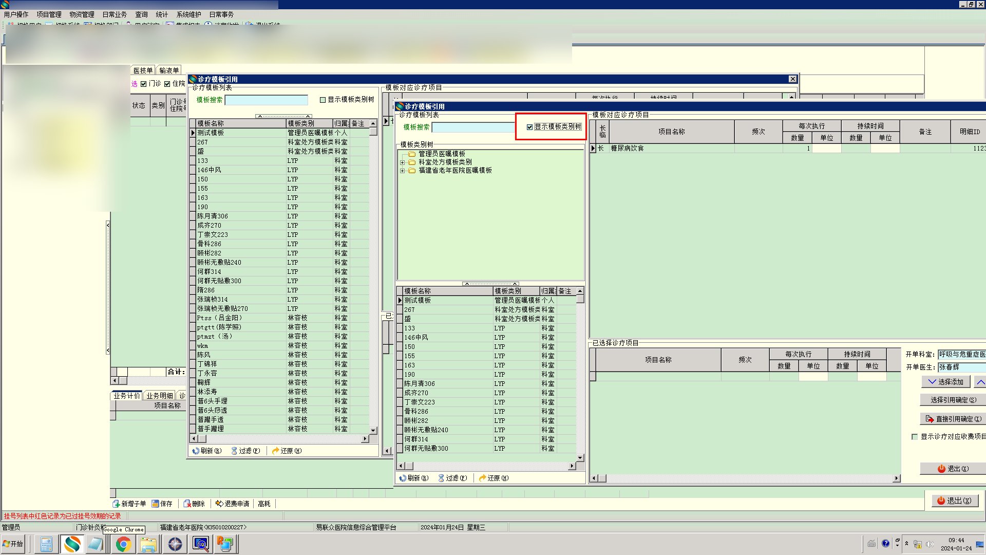This screenshot has height=555, width=986.
Task: Click the 保存 save icon
Action: click(155, 504)
